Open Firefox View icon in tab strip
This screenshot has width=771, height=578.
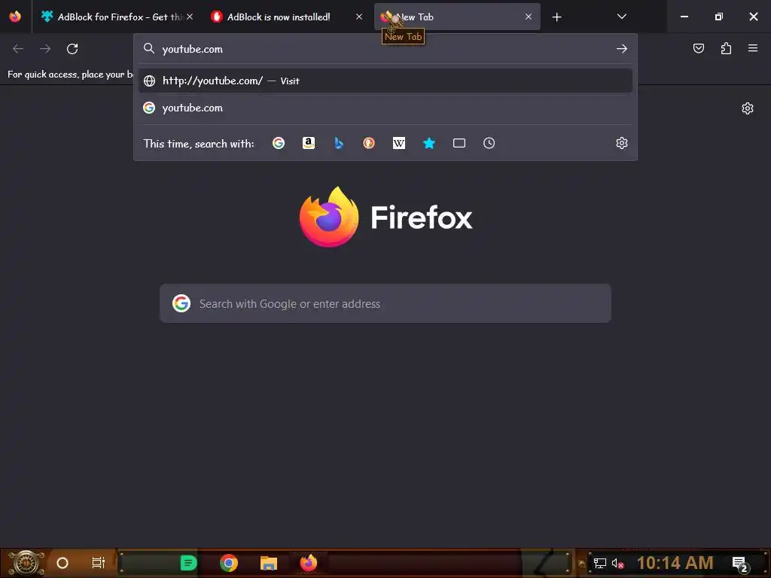15,17
